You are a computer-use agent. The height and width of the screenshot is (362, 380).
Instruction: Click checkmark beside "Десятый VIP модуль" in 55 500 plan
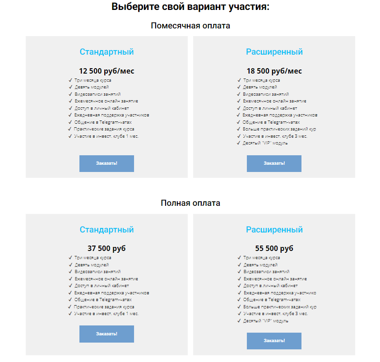(x=239, y=321)
